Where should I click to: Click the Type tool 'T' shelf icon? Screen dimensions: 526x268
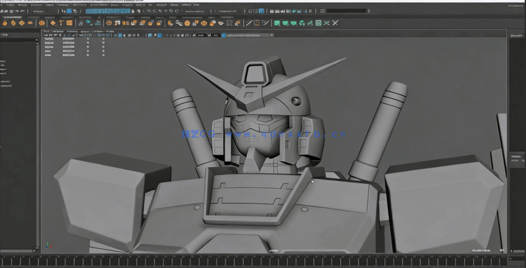[x=62, y=22]
